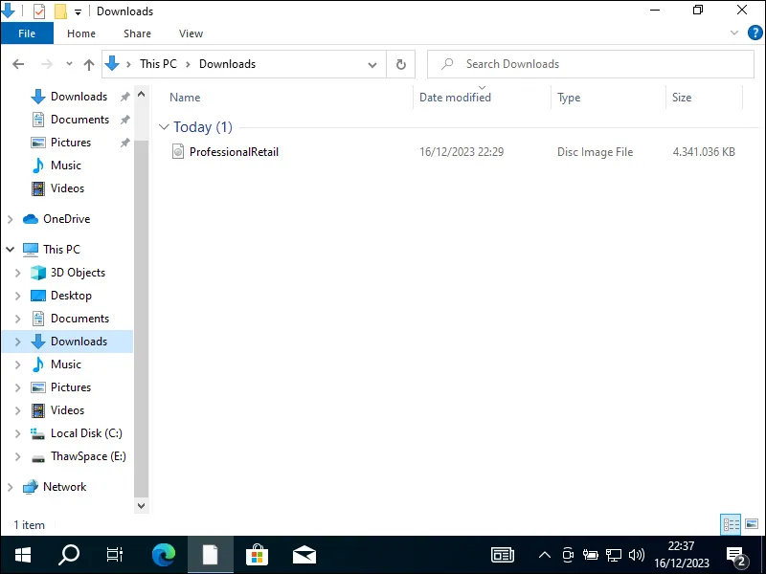Click the Back navigation arrow

click(17, 63)
